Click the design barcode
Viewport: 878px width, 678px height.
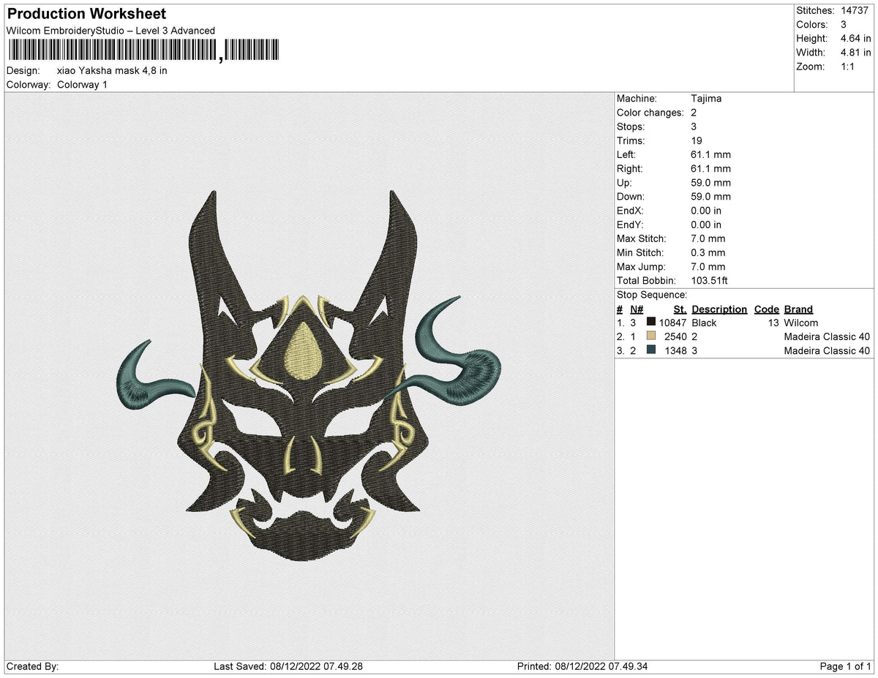pos(143,51)
